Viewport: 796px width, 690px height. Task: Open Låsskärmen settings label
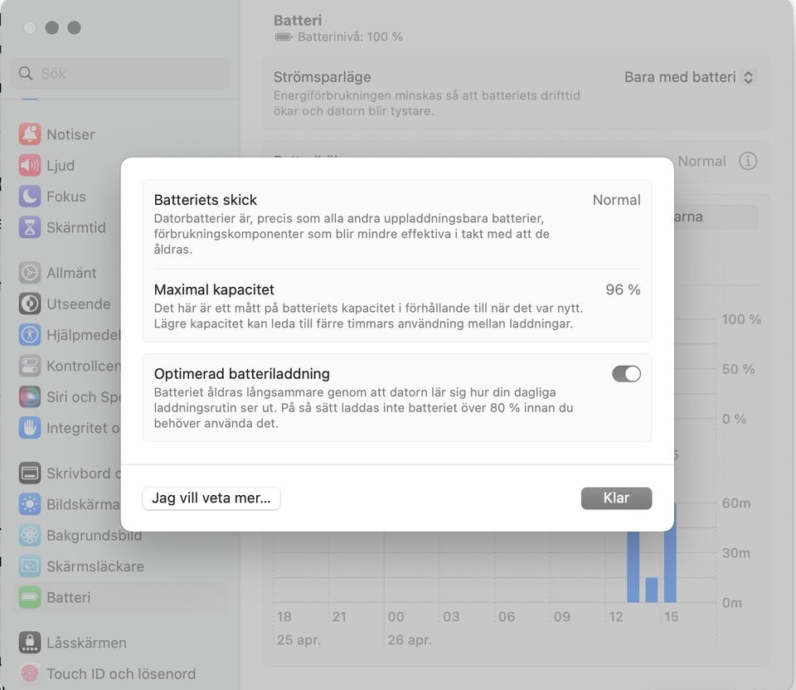click(x=86, y=643)
